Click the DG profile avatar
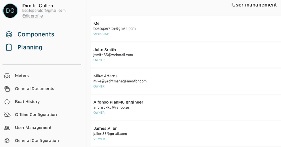Image resolution: width=281 pixels, height=147 pixels. (10, 11)
